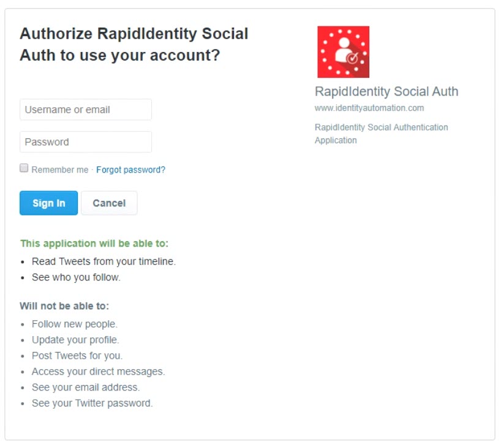Focus the Password input field
Screen dimensions: 501x445
86,142
